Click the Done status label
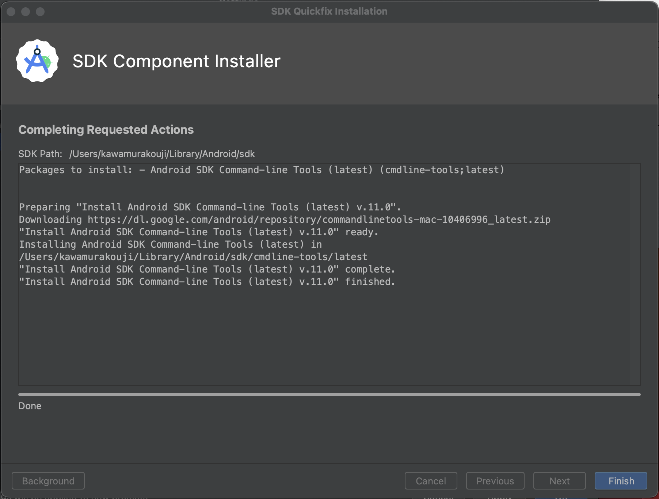The height and width of the screenshot is (499, 659). tap(30, 406)
